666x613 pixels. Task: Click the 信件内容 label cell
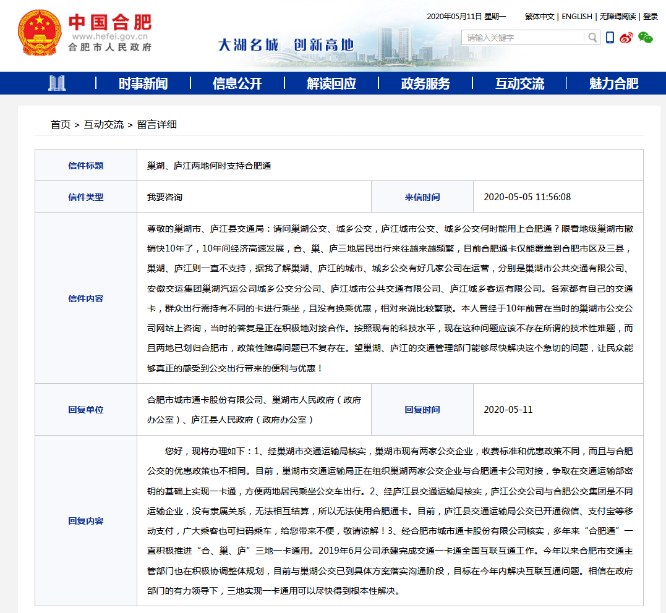(x=86, y=298)
